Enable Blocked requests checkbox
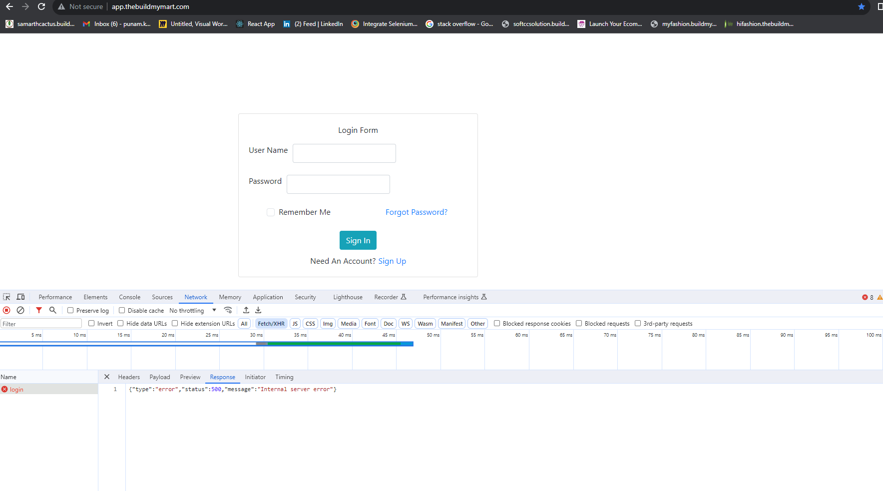The height and width of the screenshot is (491, 883). 579,323
